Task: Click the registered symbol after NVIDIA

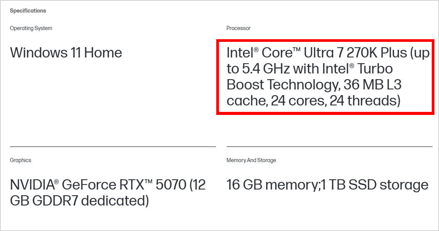Action: point(56,182)
